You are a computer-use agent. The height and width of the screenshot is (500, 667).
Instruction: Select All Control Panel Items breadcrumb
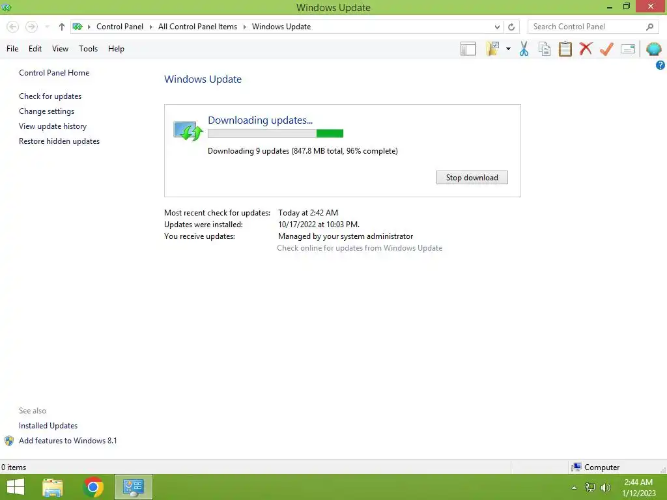[x=198, y=27]
